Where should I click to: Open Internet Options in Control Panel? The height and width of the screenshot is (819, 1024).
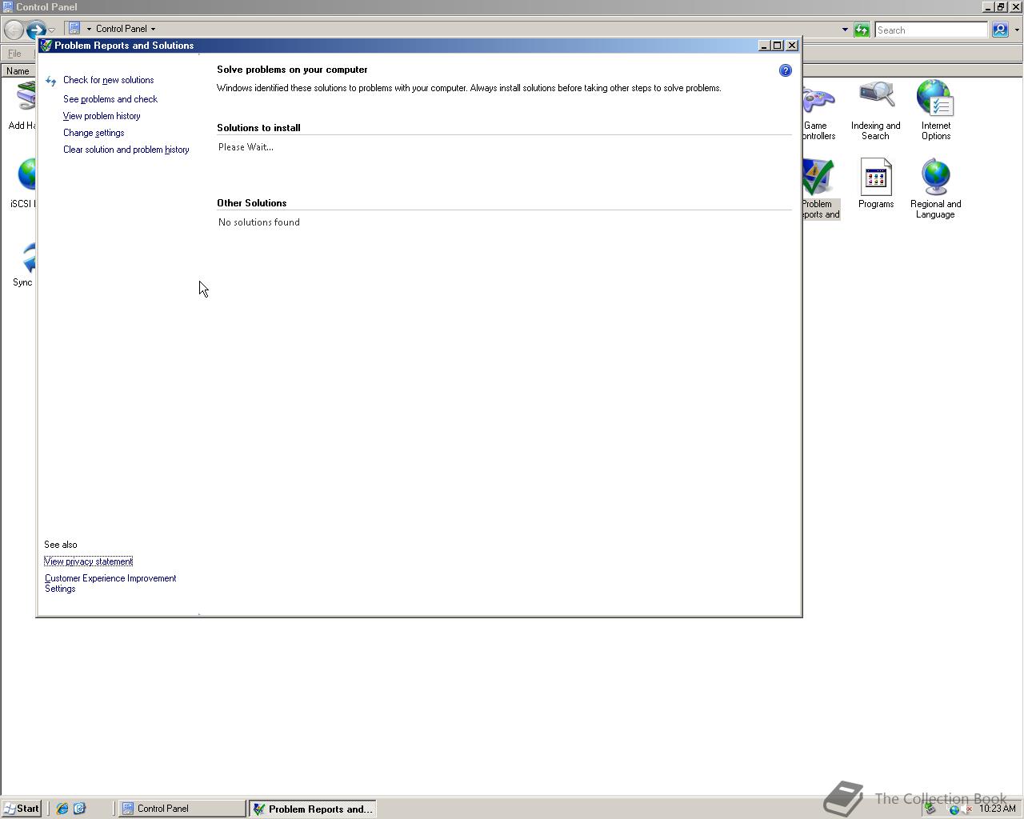click(x=935, y=110)
